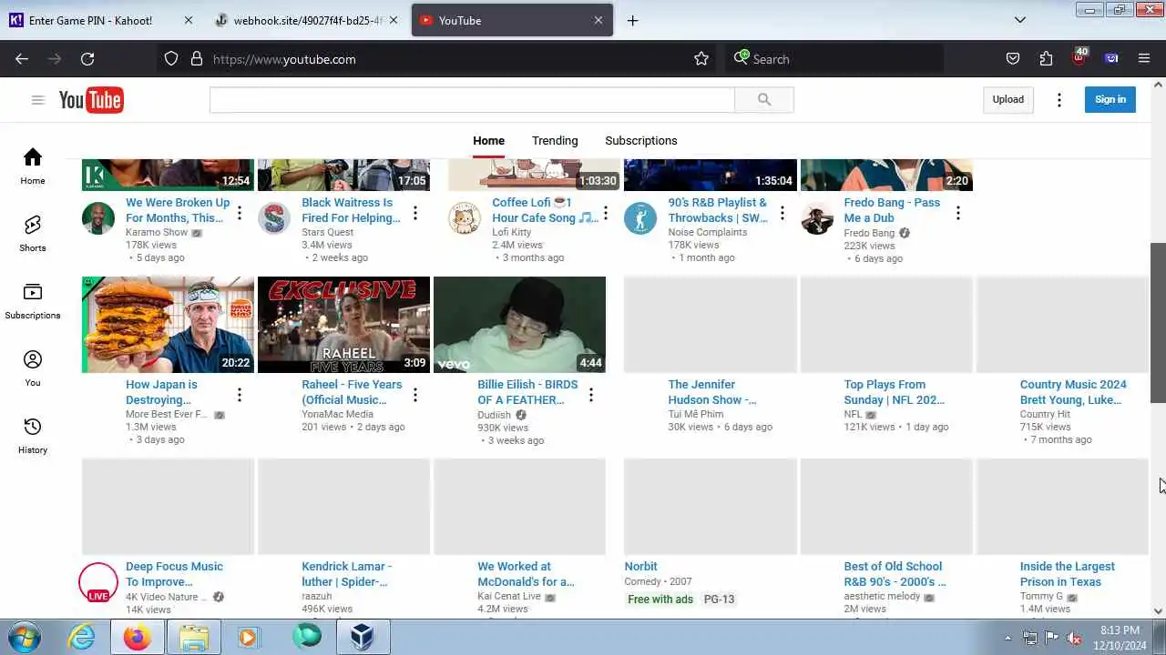Open options for 90's R&B Playlist video
The width and height of the screenshot is (1166, 655).
pyautogui.click(x=782, y=213)
